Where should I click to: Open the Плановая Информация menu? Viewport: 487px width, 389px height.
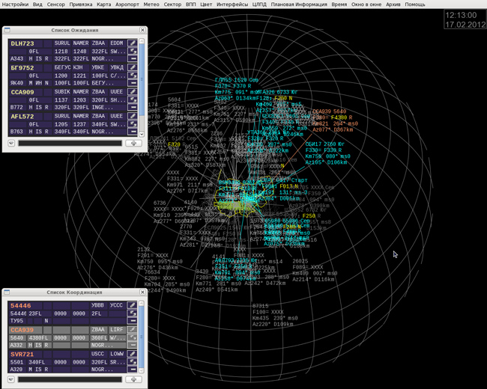click(299, 4)
